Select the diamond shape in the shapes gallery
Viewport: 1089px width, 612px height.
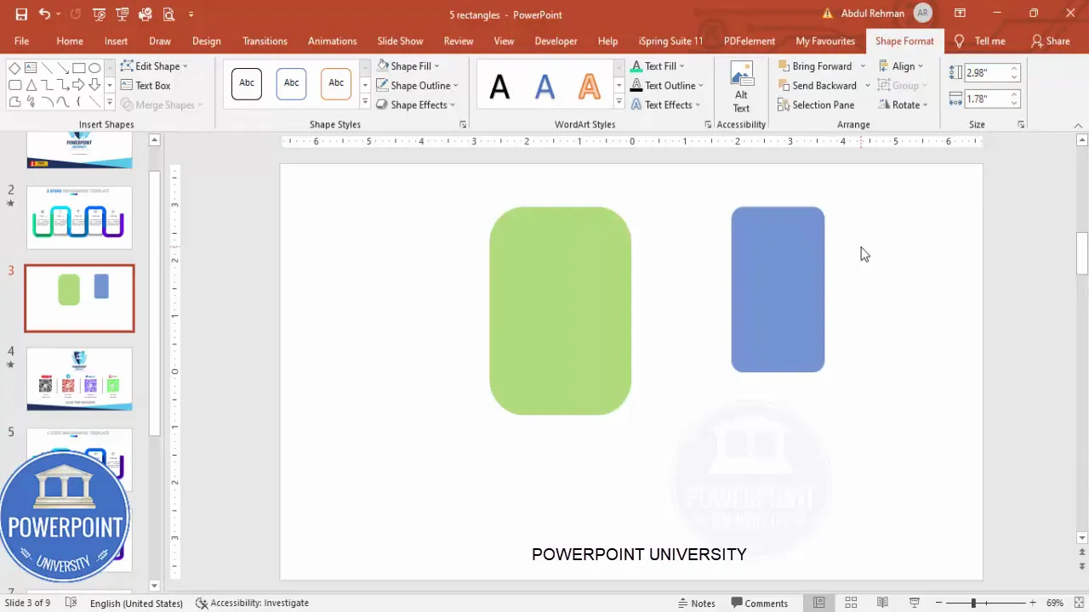pos(14,68)
